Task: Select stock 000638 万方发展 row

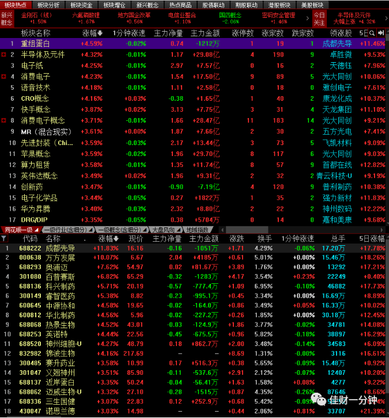Action: 192,258
